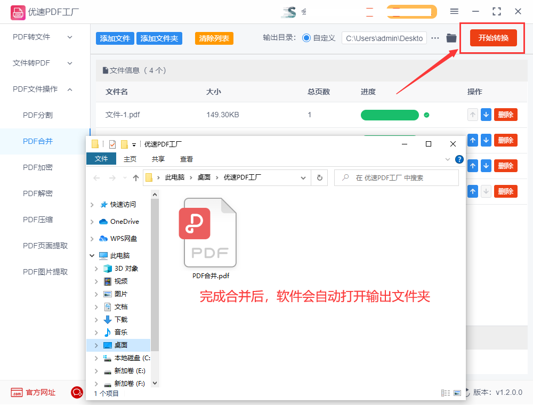Viewport: 533px width, 405px height.
Task: Open output path browse ellipsis button
Action: tap(435, 38)
